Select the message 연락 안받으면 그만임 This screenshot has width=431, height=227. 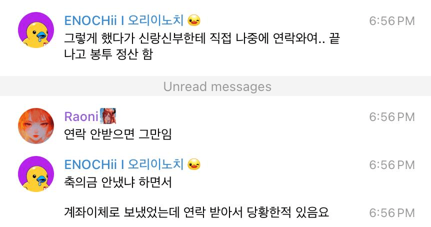(x=118, y=134)
